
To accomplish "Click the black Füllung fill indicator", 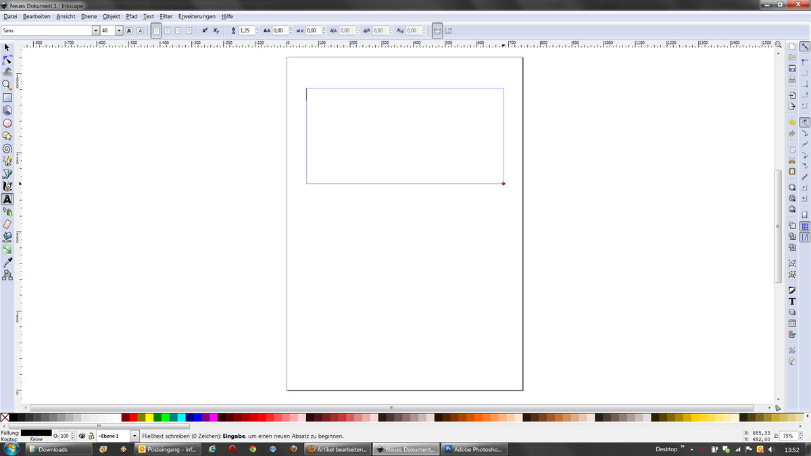I will tap(36, 432).
